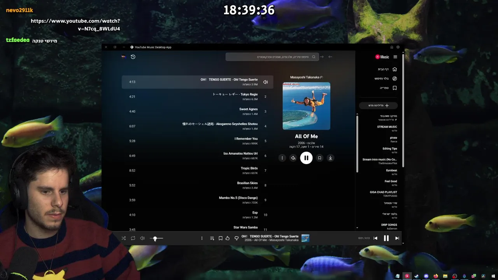
Task: Play the Esp track
Action: (197, 215)
